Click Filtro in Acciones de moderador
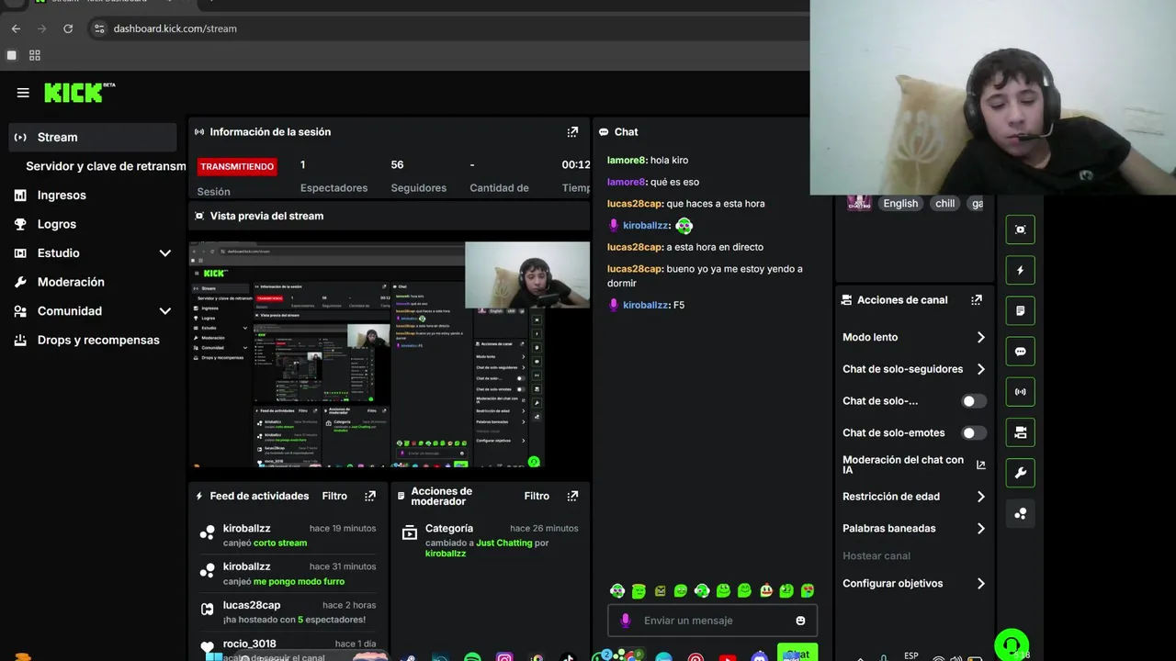Viewport: 1176px width, 661px height. point(537,496)
